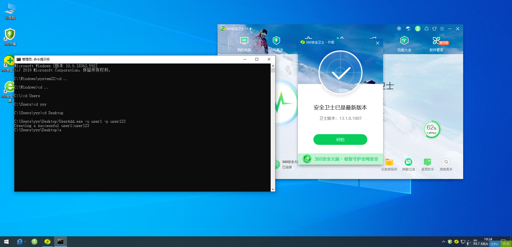512x247 pixels.
Task: Click the 'Microsoft Windows [版本 10.0.18363.592]' line
Action: [x=56, y=66]
